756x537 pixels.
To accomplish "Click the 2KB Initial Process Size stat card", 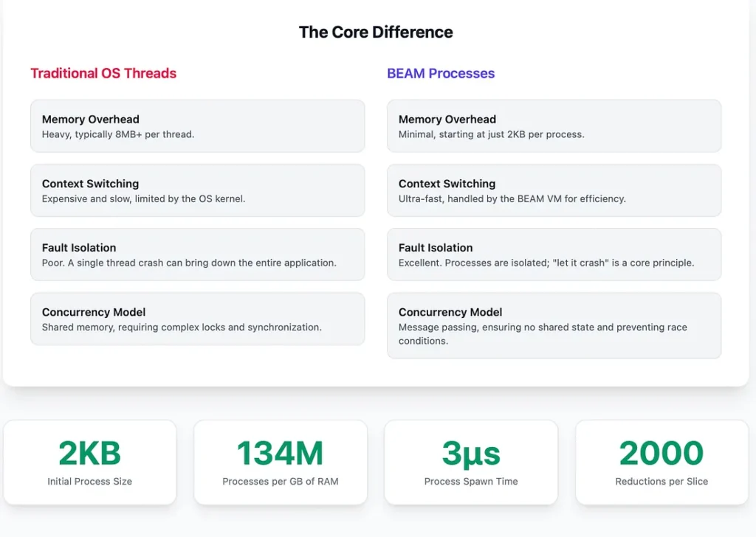I will (x=90, y=462).
